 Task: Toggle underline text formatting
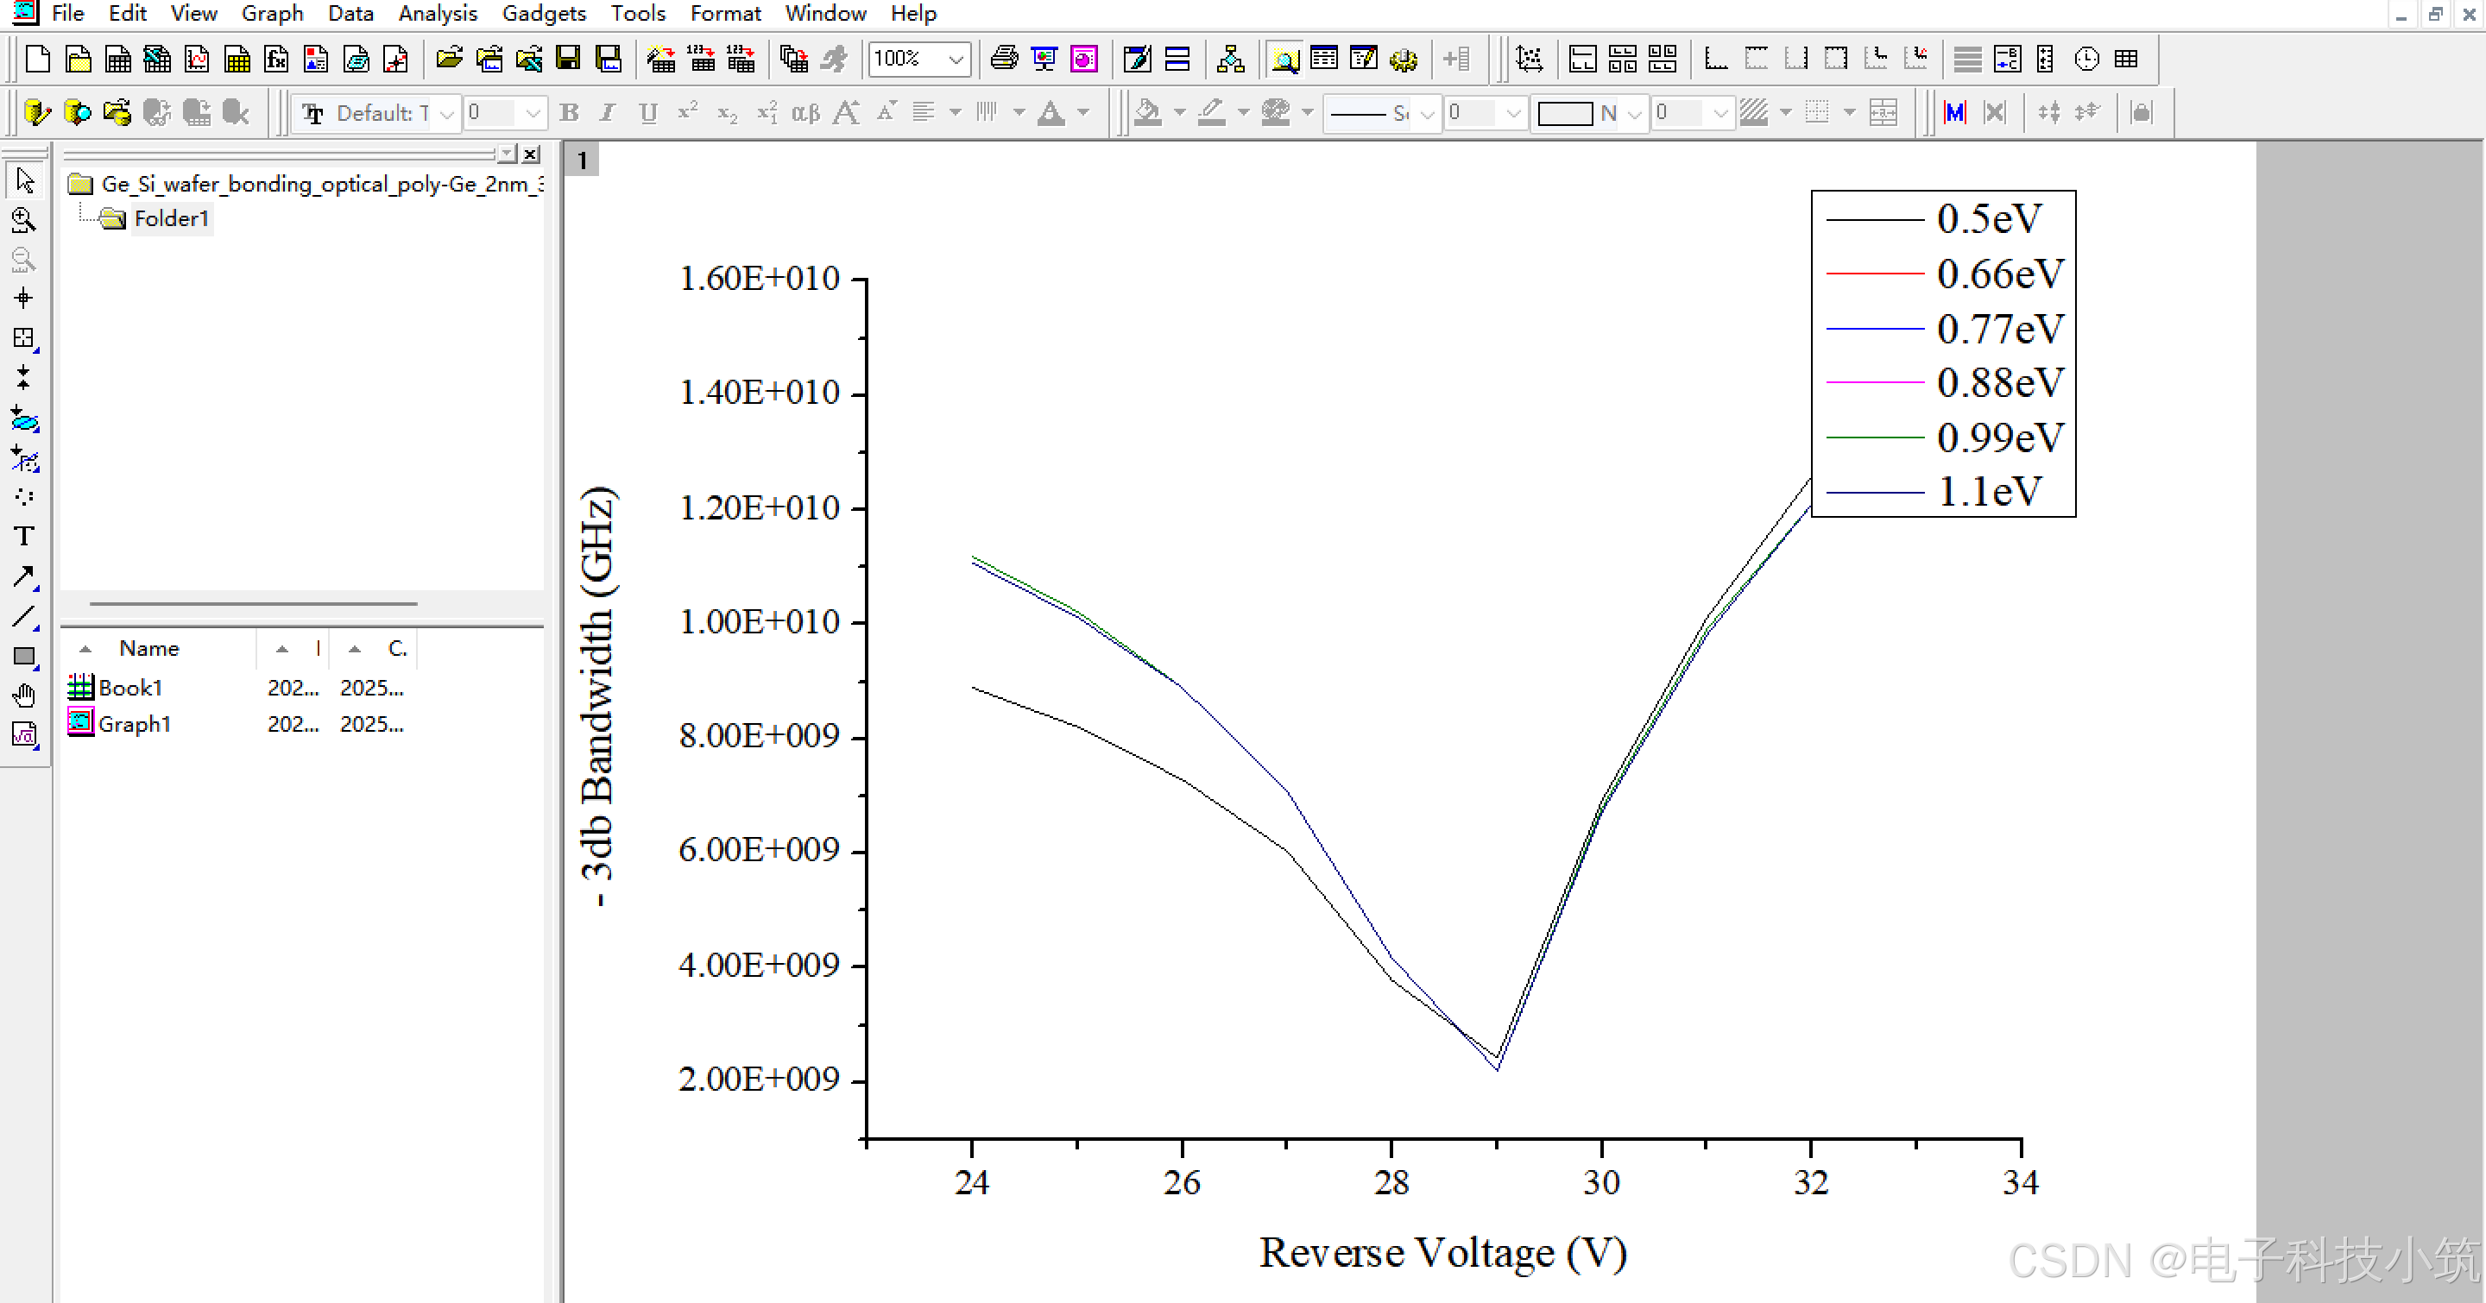[648, 113]
